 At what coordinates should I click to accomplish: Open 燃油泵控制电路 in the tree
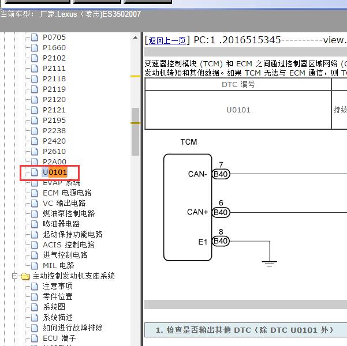click(x=69, y=214)
